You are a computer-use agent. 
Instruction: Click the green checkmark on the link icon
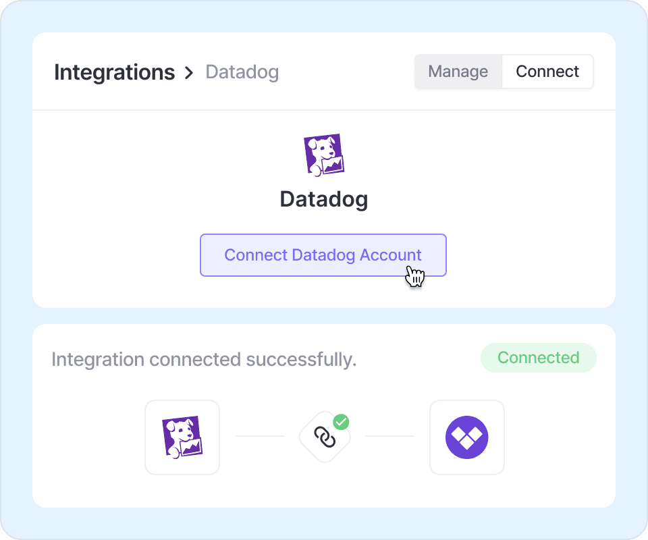click(342, 422)
